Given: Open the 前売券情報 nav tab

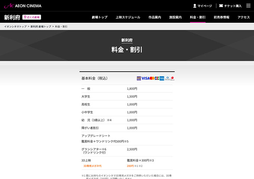Looking at the screenshot, I should tap(222, 17).
